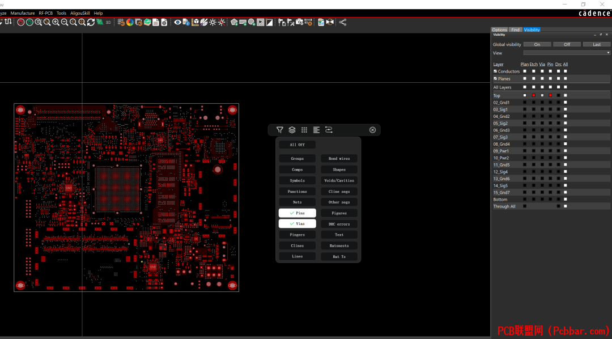Toggle the Via box for Planes row
Screen dimensions: 612x339
[542, 78]
